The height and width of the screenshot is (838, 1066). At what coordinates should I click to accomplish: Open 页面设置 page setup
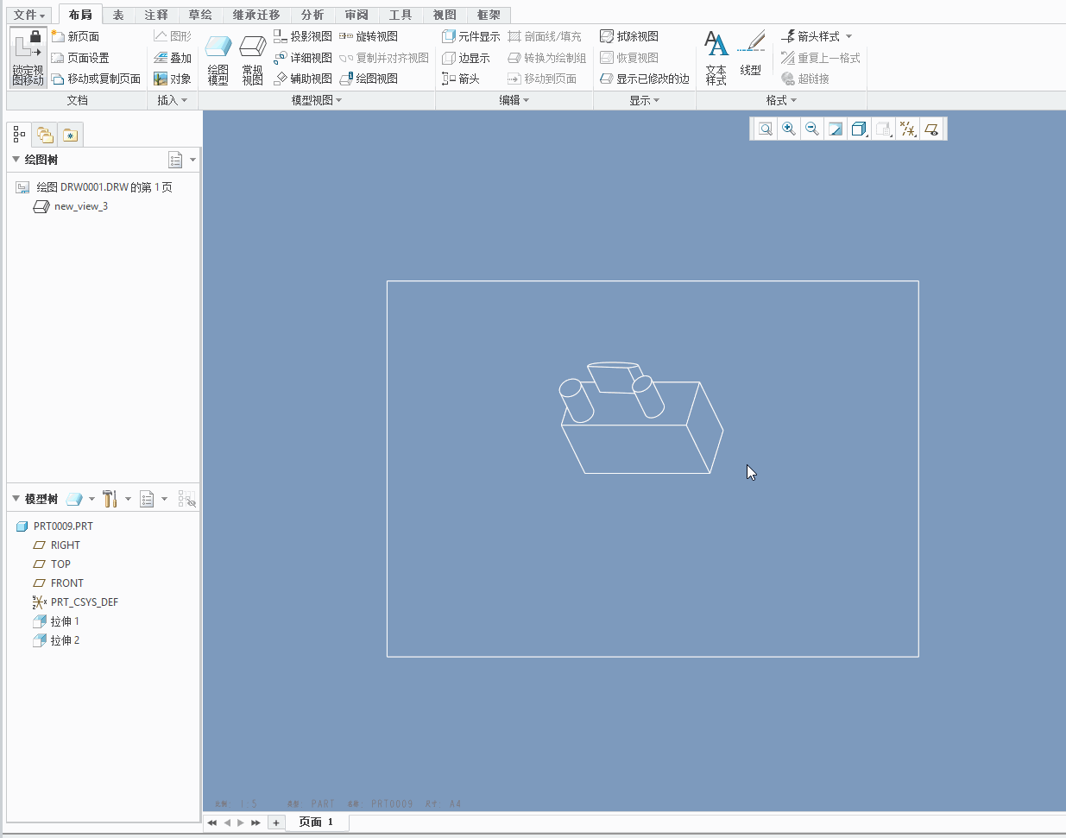pos(79,58)
